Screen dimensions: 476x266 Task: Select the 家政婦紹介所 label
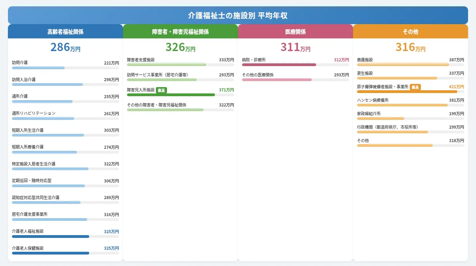click(369, 114)
